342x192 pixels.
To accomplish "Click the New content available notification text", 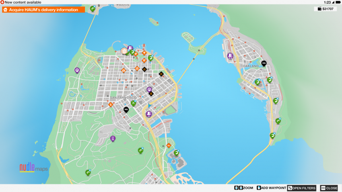I will point(23,2).
